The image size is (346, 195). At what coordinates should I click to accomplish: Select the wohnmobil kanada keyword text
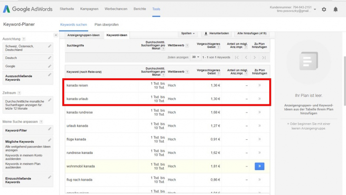80,166
